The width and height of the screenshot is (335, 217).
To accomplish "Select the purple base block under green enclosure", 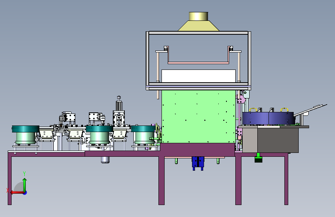I will point(197,150).
